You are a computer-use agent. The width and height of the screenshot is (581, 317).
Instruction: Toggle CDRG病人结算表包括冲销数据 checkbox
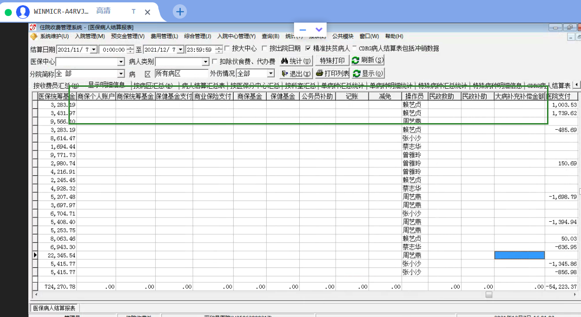354,48
